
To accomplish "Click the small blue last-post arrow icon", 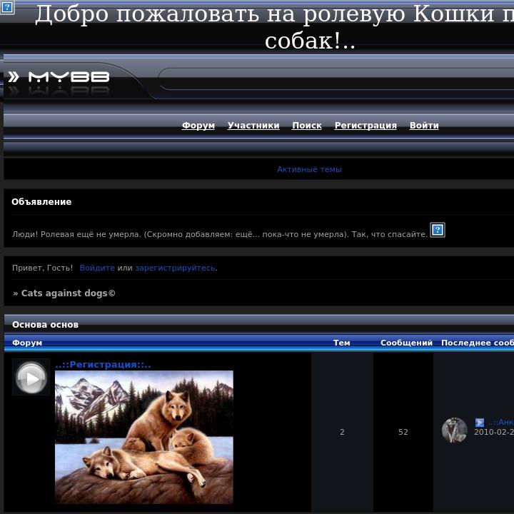I will (479, 422).
